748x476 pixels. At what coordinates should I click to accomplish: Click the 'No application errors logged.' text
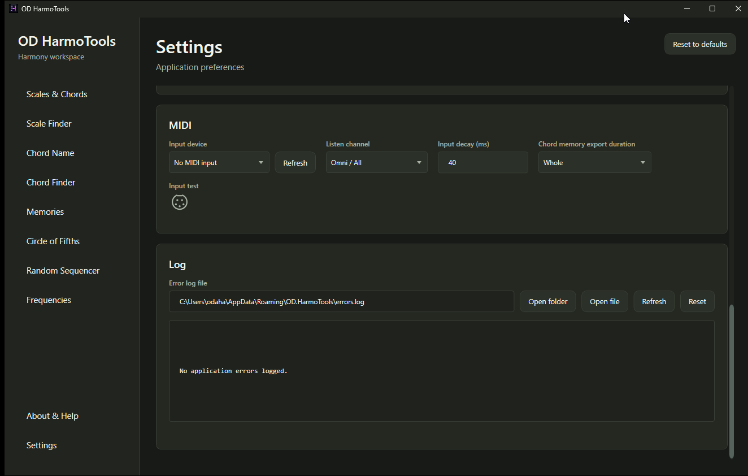[x=233, y=371]
